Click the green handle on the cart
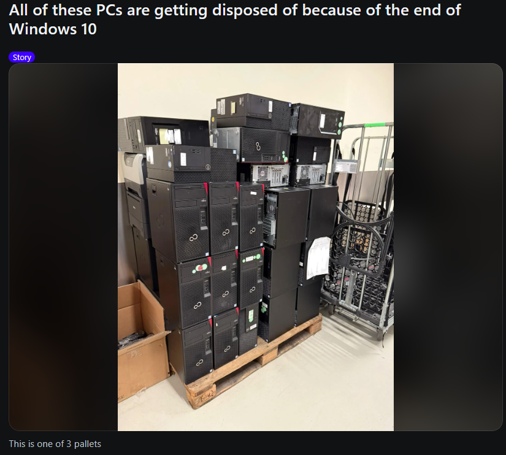Viewport: 506px width, 455px height. 375,125
